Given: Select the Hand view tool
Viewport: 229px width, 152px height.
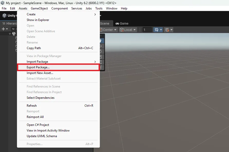Looking at the screenshot, I should (102, 41).
